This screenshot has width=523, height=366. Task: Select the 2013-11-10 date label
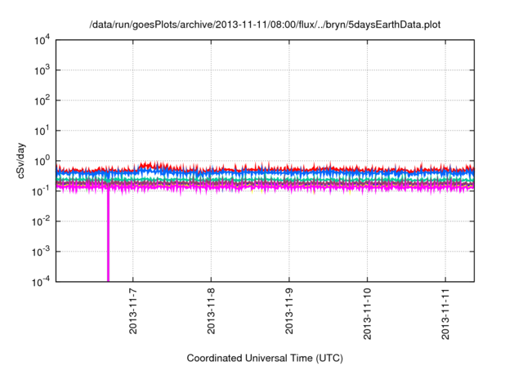pyautogui.click(x=367, y=314)
